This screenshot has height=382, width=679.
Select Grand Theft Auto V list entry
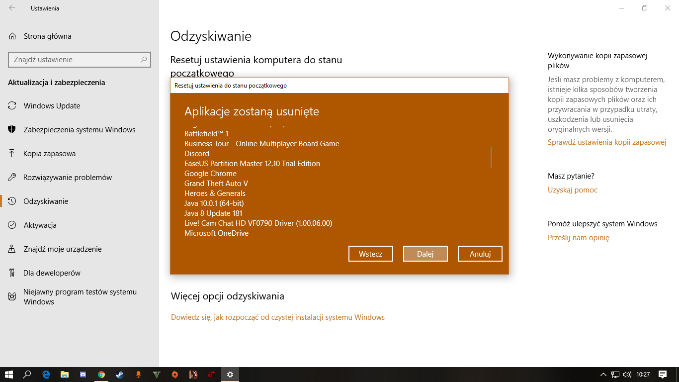pos(216,184)
